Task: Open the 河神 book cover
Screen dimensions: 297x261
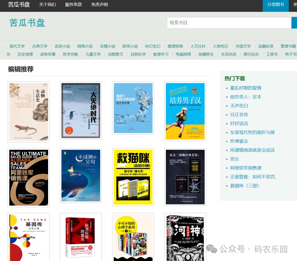Action: click(185, 237)
